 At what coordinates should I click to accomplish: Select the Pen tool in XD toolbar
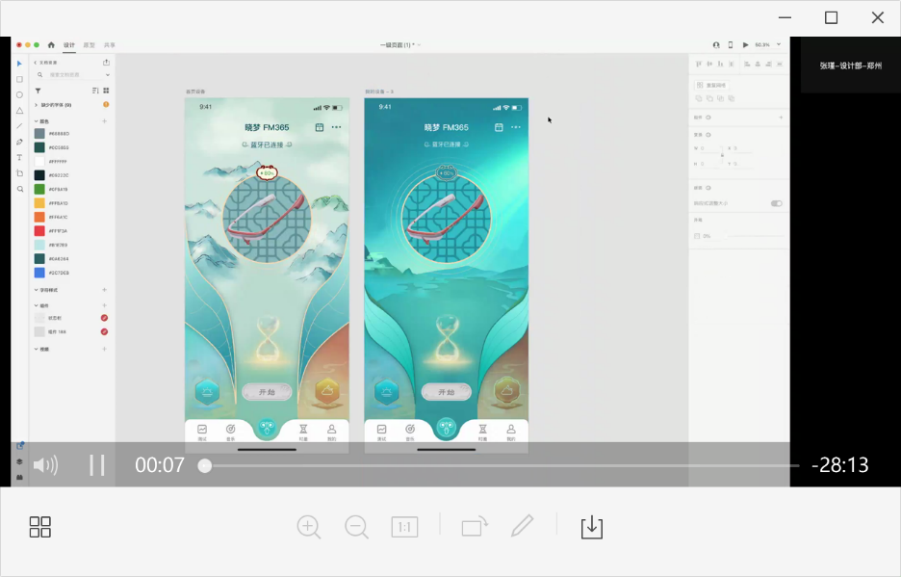[x=19, y=142]
